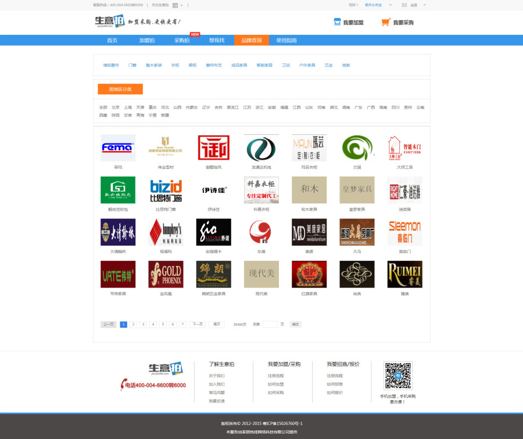Click the 上一页 previous page button
Image resolution: width=523 pixels, height=439 pixels.
click(109, 325)
